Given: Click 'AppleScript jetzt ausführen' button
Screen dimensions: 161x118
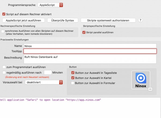Looking at the screenshot, I should point(24,20).
